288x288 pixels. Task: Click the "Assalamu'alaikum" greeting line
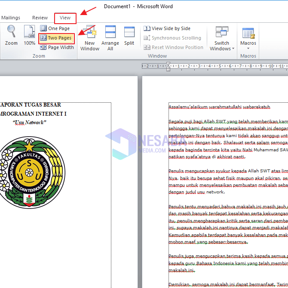click(219, 107)
